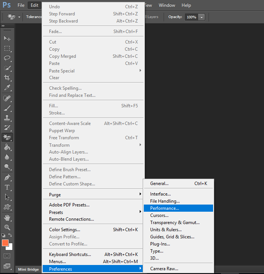This screenshot has width=264, height=274.
Task: Open Camera Raw preferences
Action: (178, 269)
